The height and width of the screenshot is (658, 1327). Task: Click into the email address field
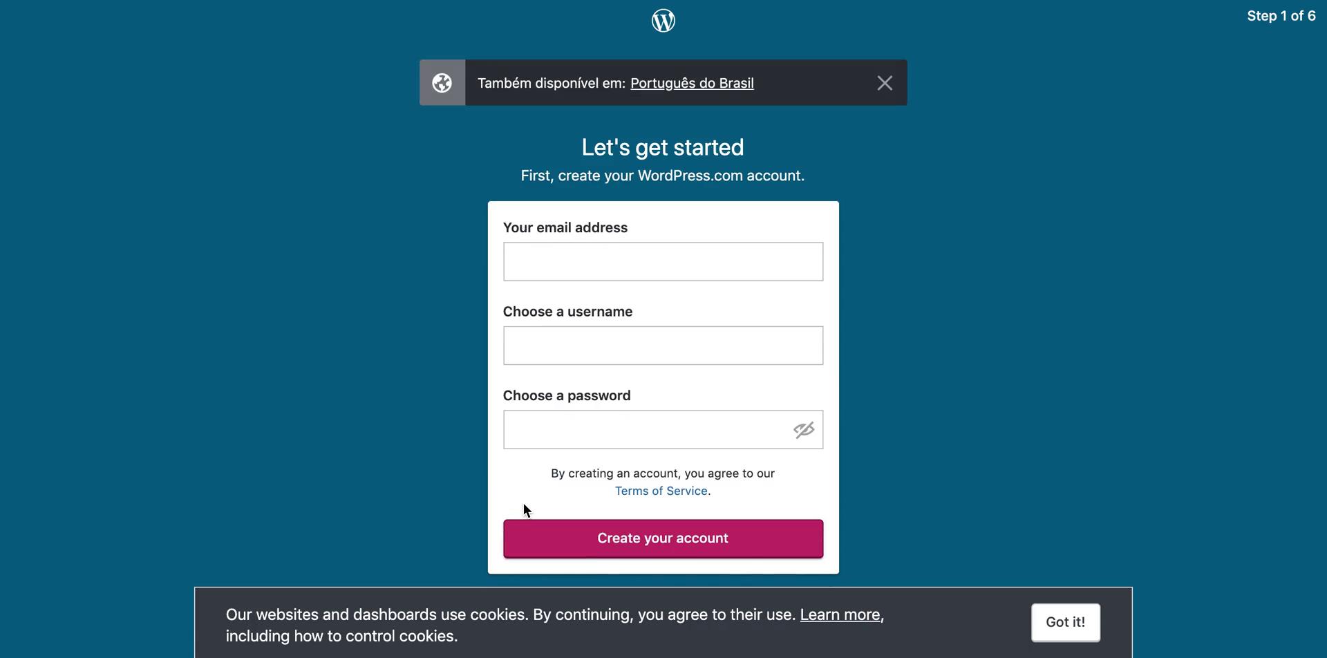tap(662, 261)
